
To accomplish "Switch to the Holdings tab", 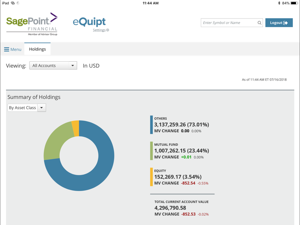I will pyautogui.click(x=37, y=49).
